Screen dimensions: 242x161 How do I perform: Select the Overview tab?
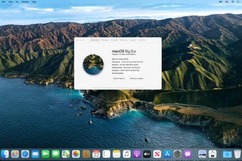point(95,40)
